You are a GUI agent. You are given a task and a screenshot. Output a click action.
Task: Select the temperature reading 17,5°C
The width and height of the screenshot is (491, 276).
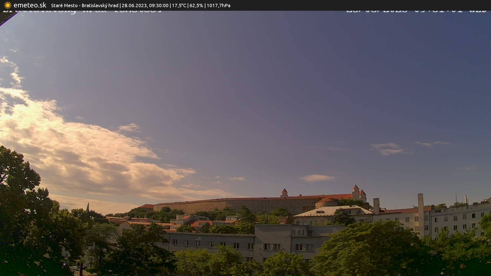point(179,5)
